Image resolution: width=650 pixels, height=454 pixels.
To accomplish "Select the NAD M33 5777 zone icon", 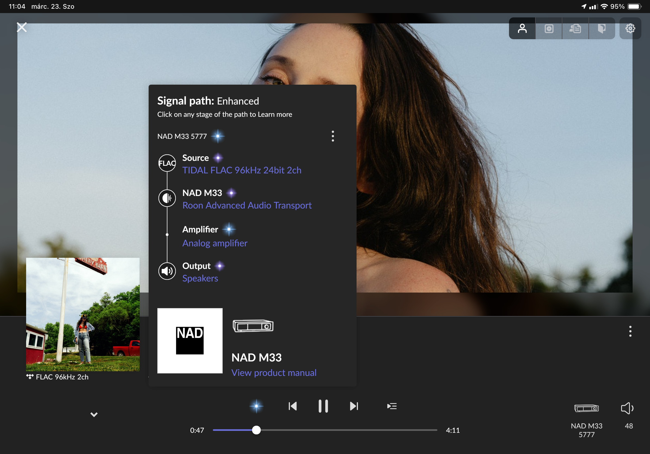I will pos(586,408).
